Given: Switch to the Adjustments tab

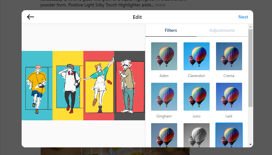Looking at the screenshot, I should click(x=222, y=31).
